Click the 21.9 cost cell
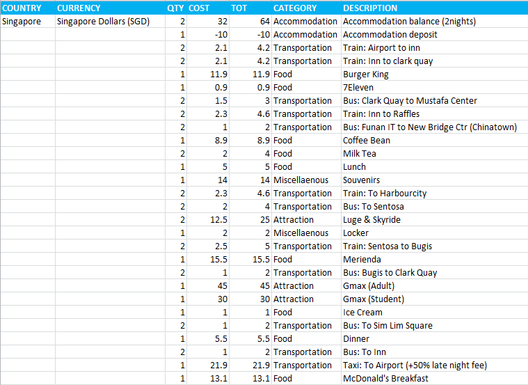Image resolution: width=528 pixels, height=385 pixels. pyautogui.click(x=208, y=365)
